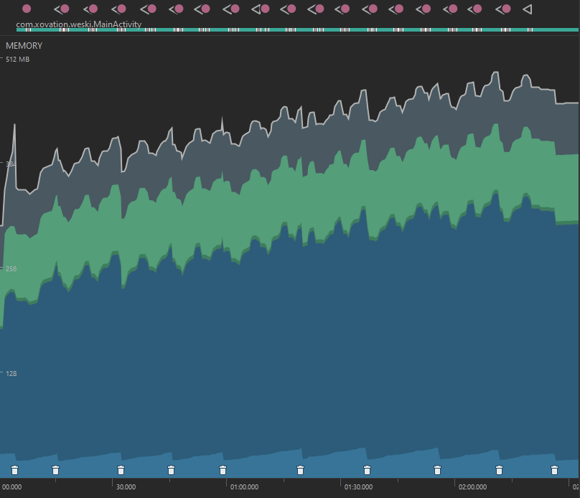Click the first garbage collection trash icon
This screenshot has height=498, width=580.
point(15,470)
